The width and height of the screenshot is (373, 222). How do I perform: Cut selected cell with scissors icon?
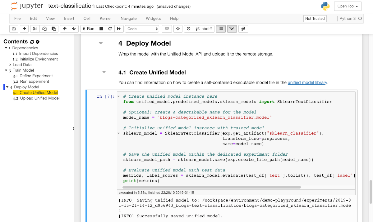point(35,29)
